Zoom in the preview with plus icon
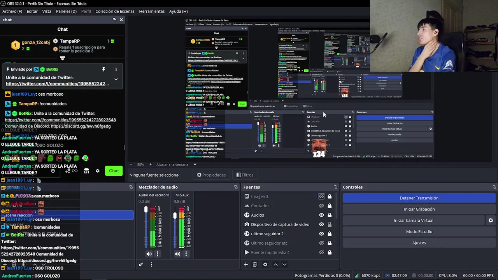 151,164
